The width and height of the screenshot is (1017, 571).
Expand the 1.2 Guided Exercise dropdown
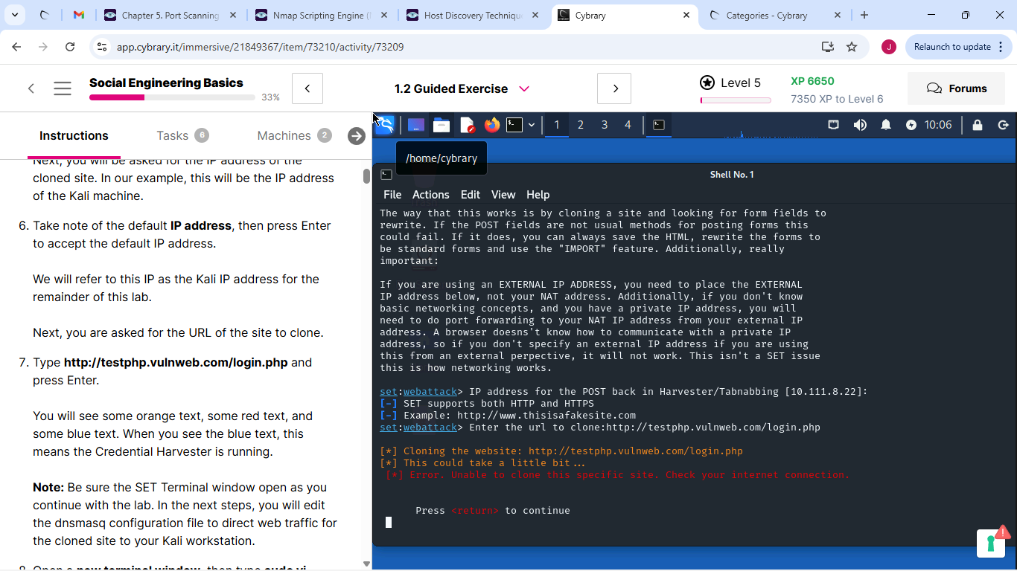click(x=524, y=88)
